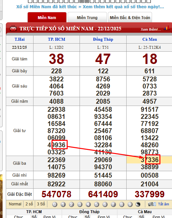Click the speaker sound icon
This screenshot has height=218, width=172.
(152, 204)
